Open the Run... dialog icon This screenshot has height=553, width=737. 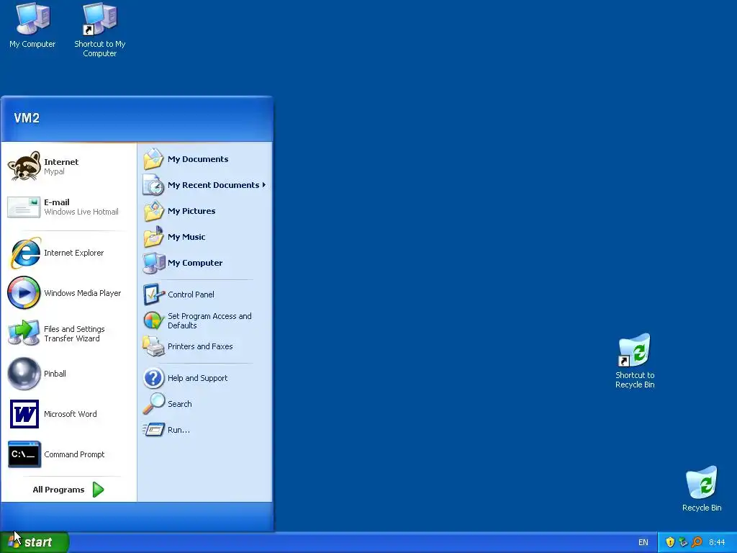tap(154, 429)
